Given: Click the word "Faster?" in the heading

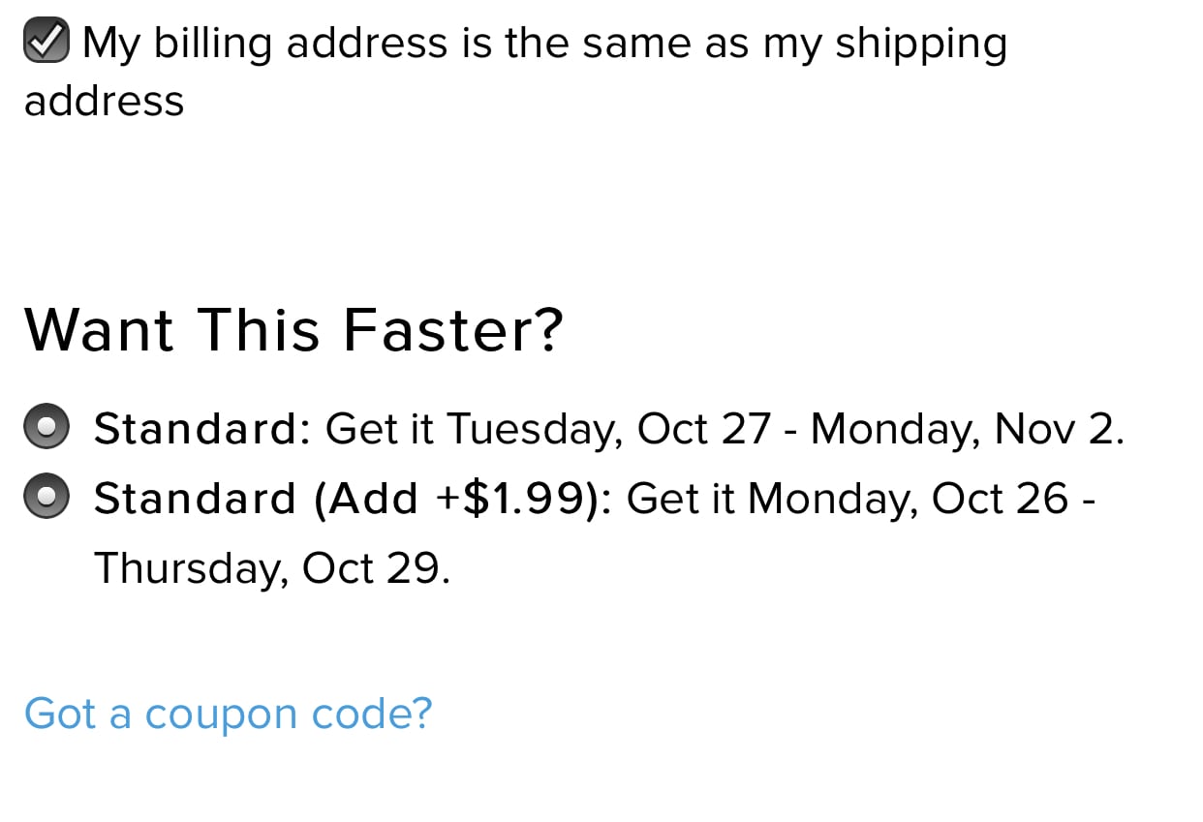Looking at the screenshot, I should tap(451, 329).
